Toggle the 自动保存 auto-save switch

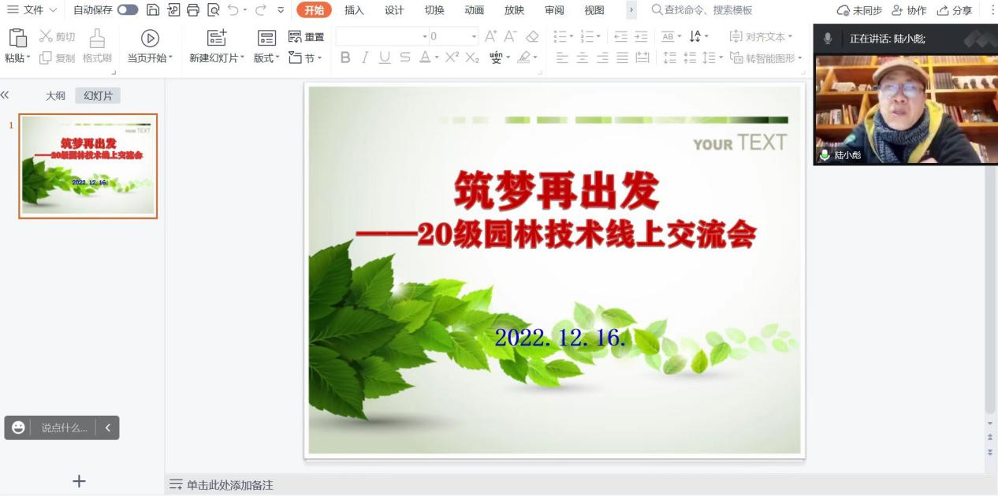[x=128, y=10]
